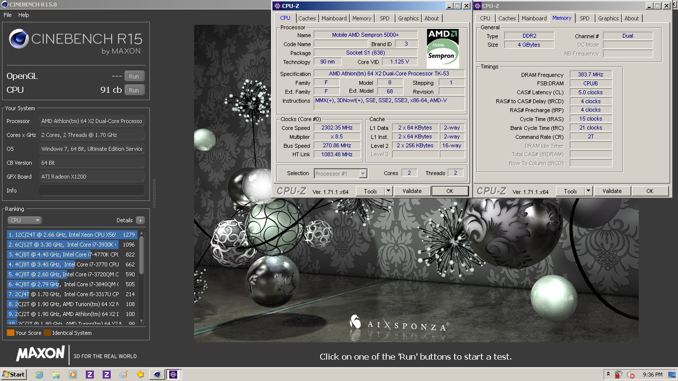The image size is (678, 381).
Task: Click the Details arrow button in Ranking
Action: [x=140, y=220]
